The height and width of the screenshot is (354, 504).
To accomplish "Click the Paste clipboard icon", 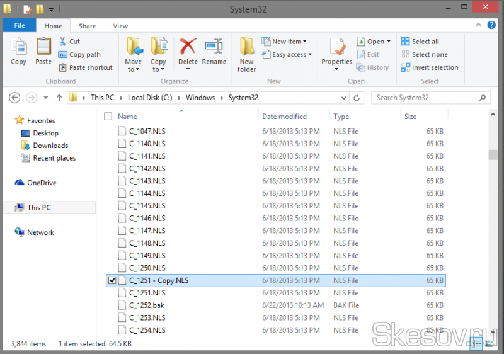I will click(43, 48).
